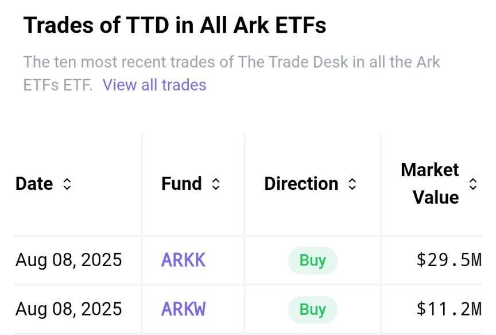Select the Direction column header label
This screenshot has width=496, height=335.
(301, 184)
